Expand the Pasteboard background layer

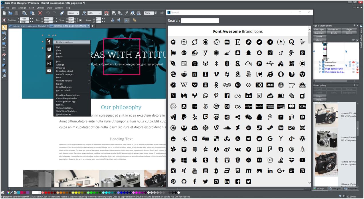320,72
